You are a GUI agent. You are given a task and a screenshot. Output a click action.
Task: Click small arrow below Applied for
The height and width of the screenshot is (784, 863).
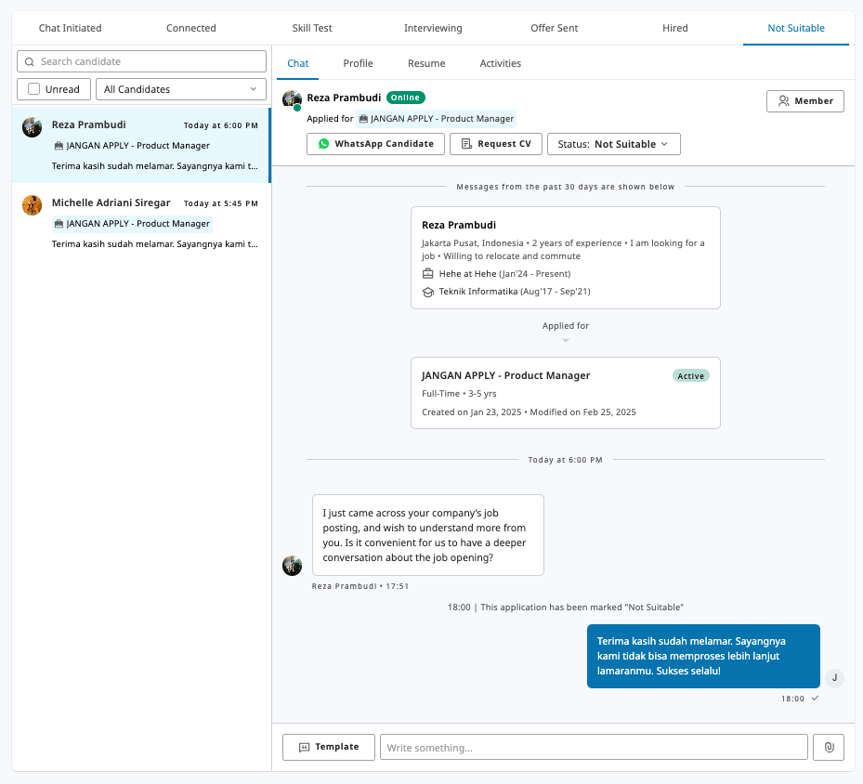[x=565, y=340]
